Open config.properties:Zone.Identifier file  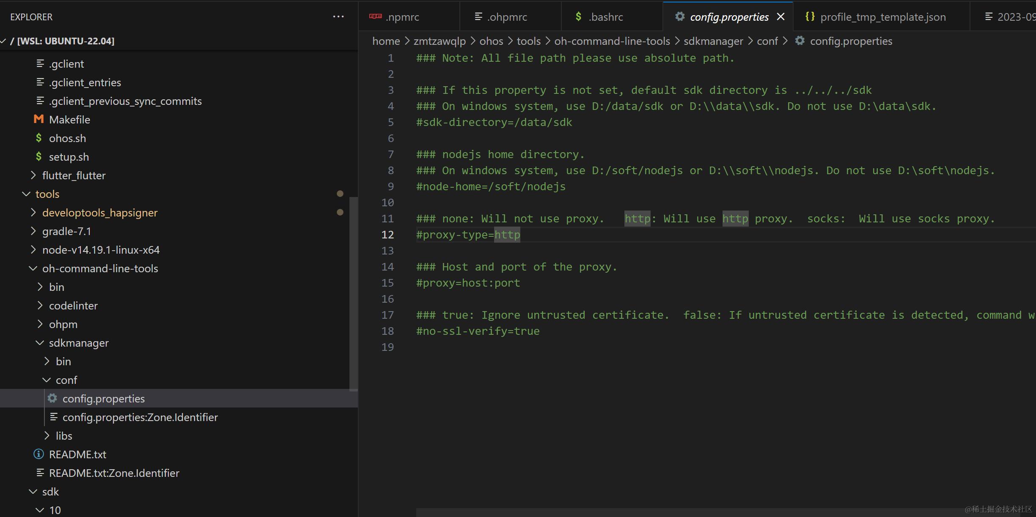(x=140, y=417)
